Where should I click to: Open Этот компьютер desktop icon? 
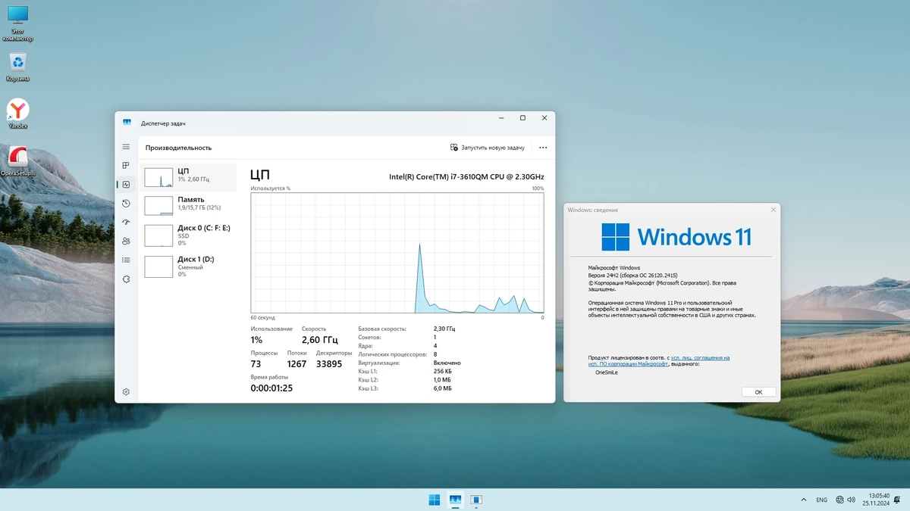tap(17, 23)
